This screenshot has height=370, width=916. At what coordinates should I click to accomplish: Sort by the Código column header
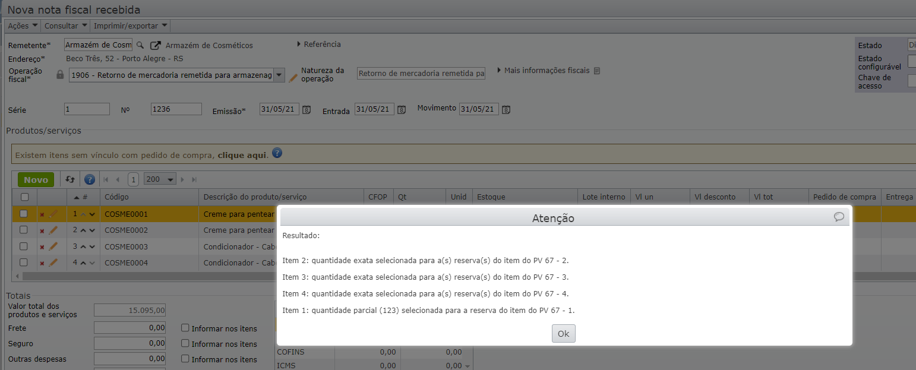click(149, 197)
